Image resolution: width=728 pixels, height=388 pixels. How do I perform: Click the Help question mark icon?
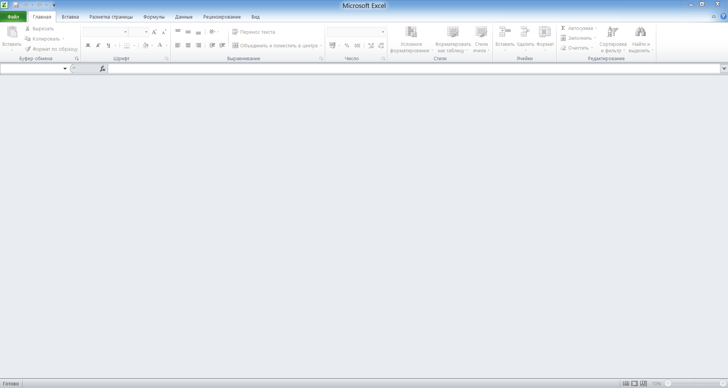tap(723, 17)
